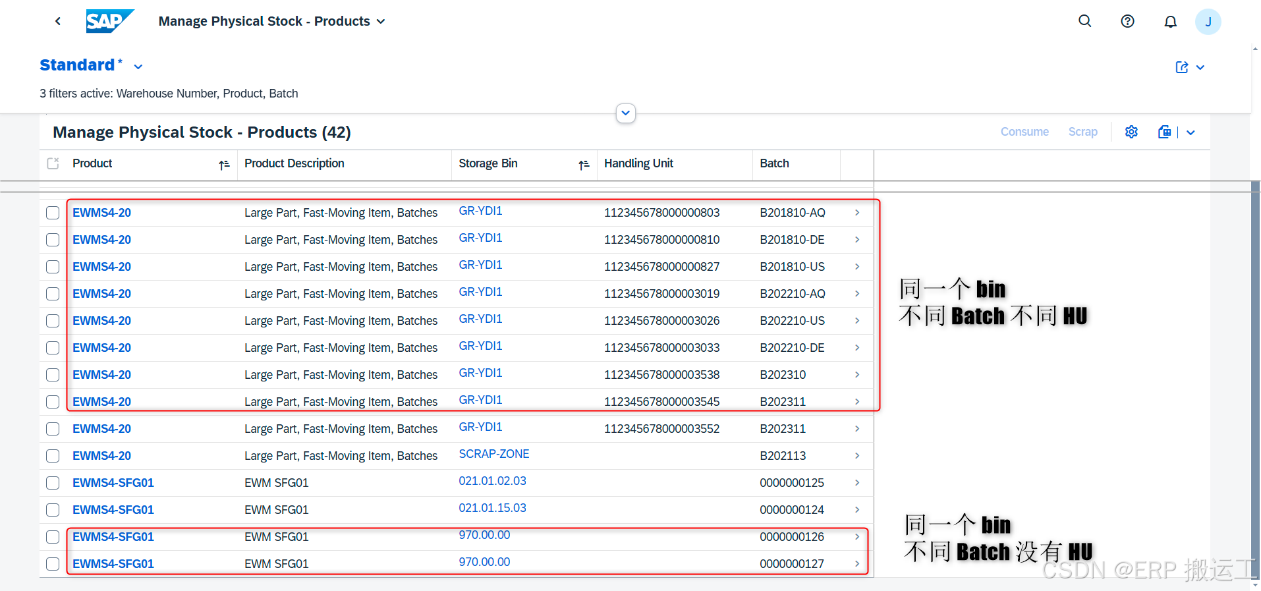Select checkbox for row with bin 021.01.02.03

(53, 483)
